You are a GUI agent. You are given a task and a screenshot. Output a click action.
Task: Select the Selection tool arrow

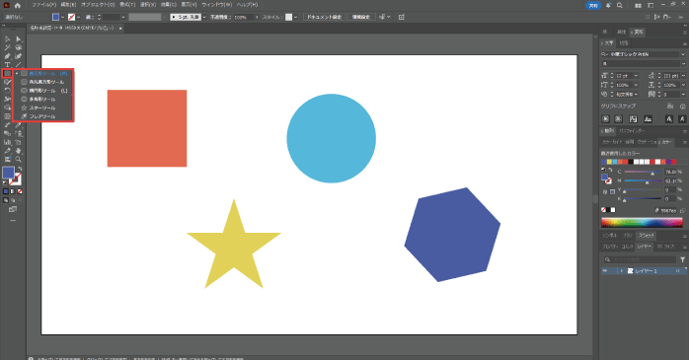click(x=8, y=39)
